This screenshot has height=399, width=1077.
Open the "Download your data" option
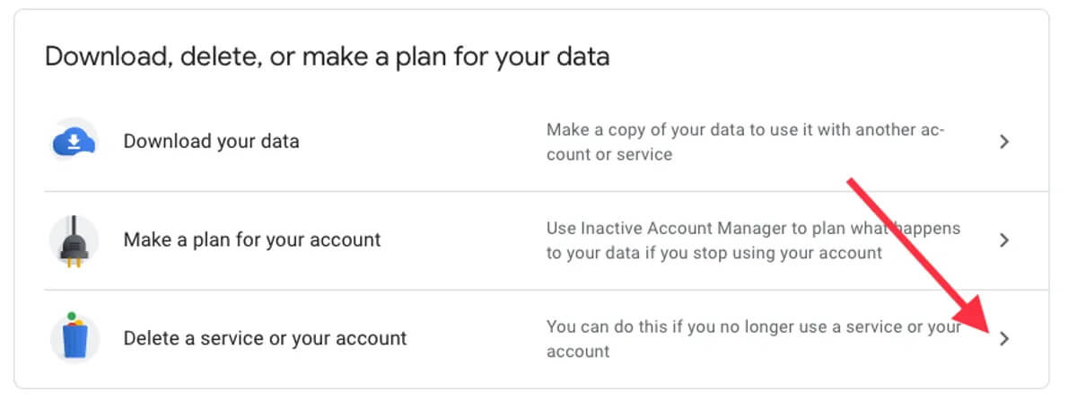click(x=211, y=142)
